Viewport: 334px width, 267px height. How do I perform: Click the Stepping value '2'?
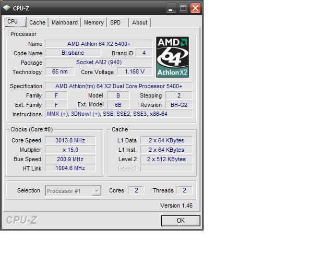pyautogui.click(x=179, y=95)
